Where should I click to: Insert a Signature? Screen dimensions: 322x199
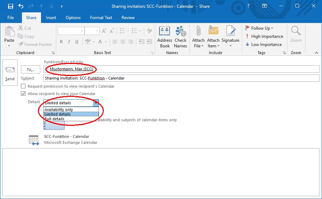click(230, 36)
